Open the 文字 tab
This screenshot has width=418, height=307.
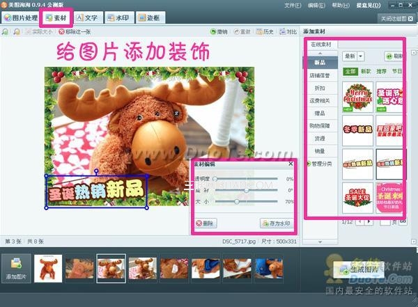87,18
